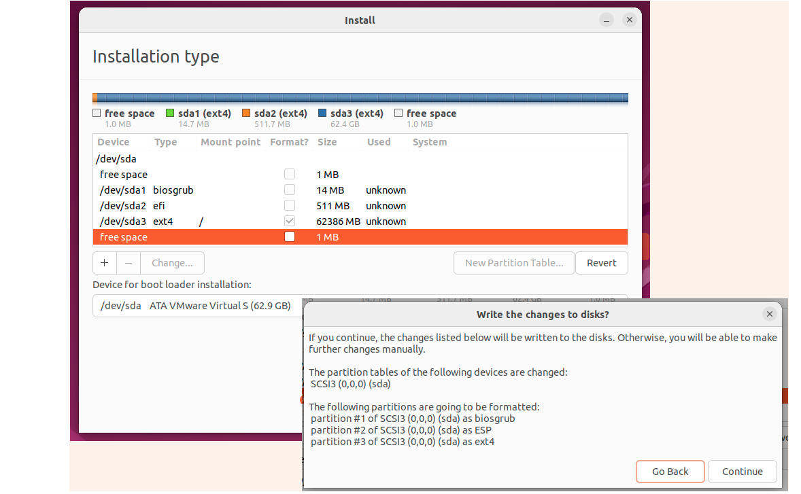Toggle format checkbox for /dev/sda1 biosgrub

[290, 190]
